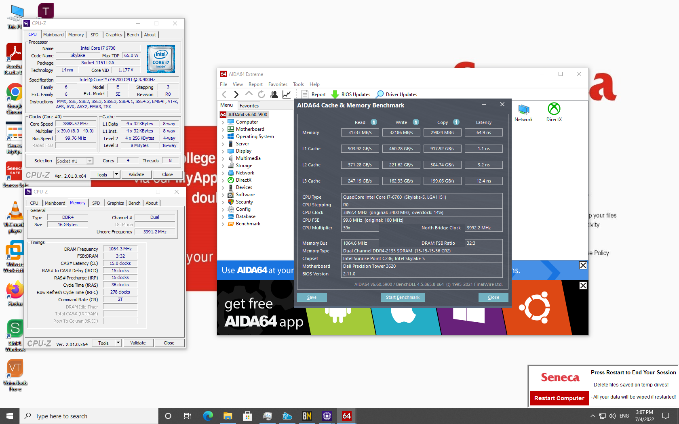Click BIOS Updates in AIDA64 toolbar
679x424 pixels.
[351, 94]
